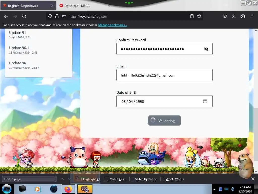Click the '10 February 2024, 23:37' date text
This screenshot has width=258, height=194.
(24, 68)
